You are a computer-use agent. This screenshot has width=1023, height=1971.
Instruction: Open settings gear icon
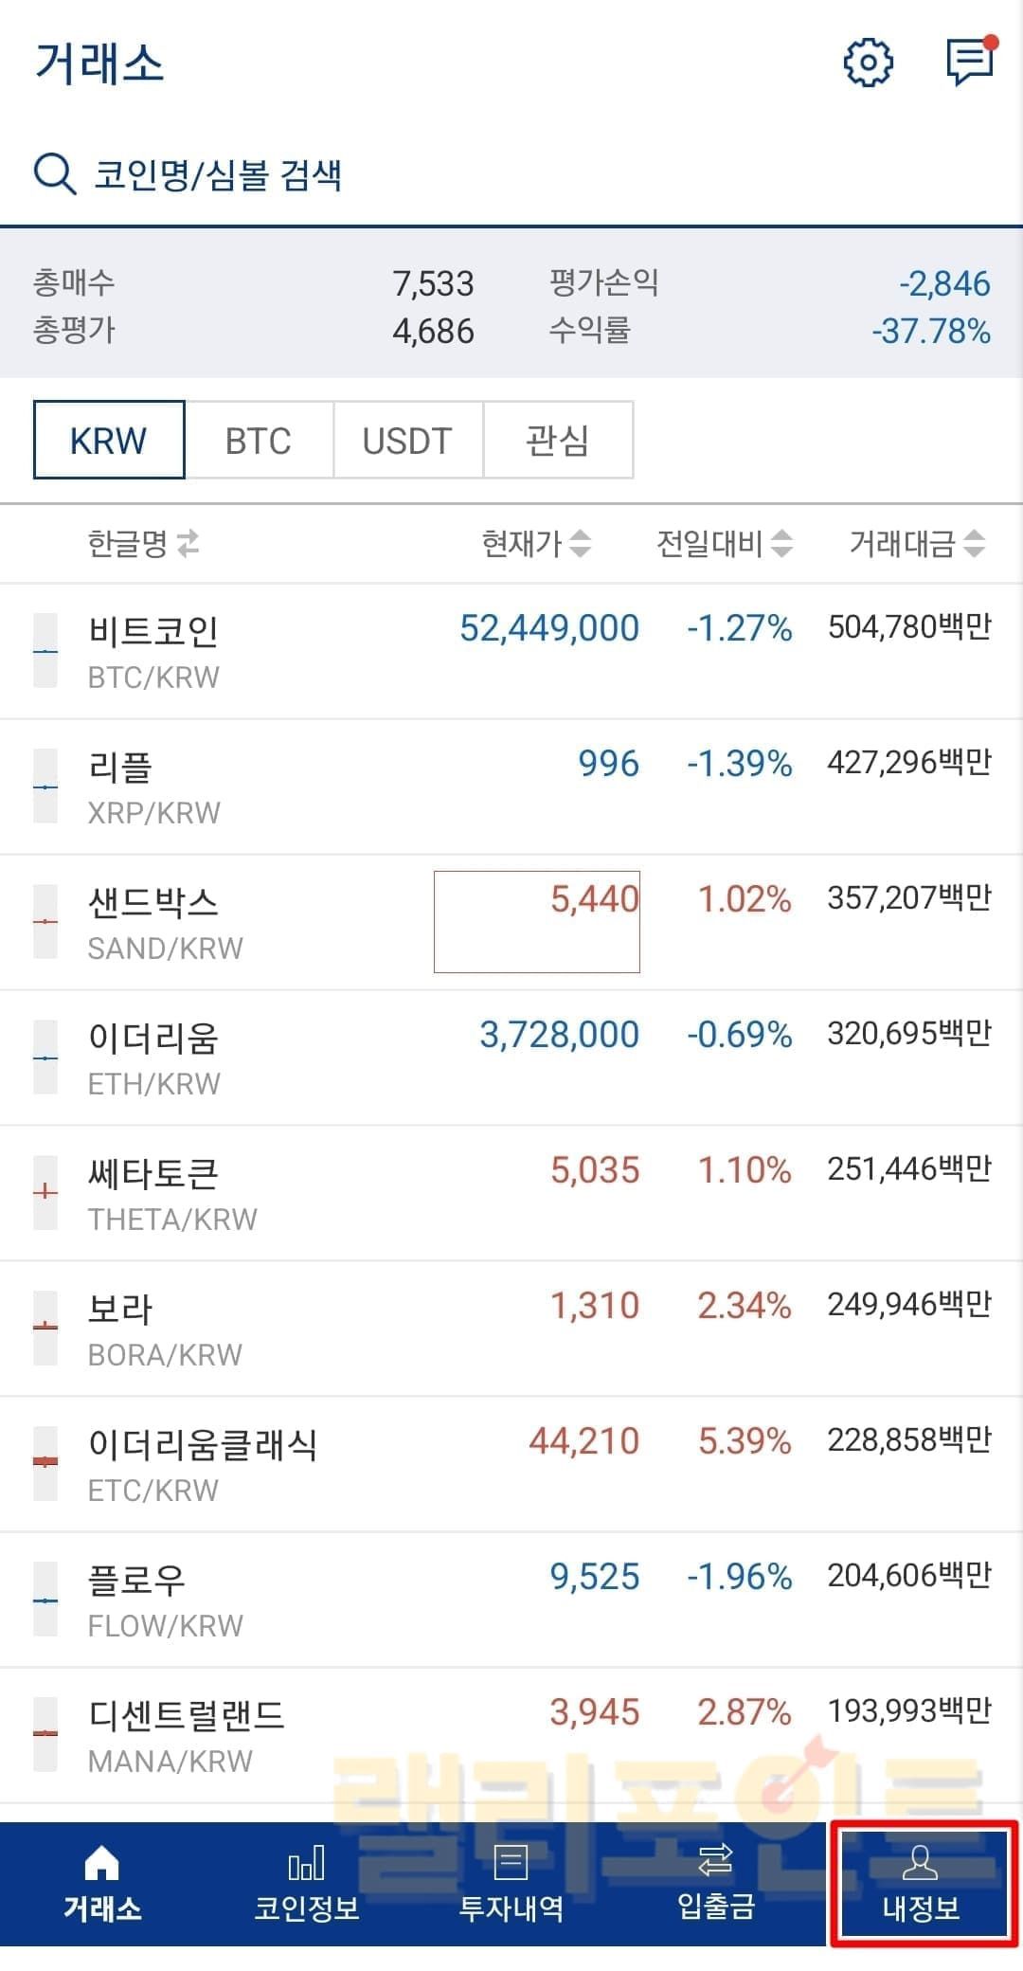coord(868,63)
